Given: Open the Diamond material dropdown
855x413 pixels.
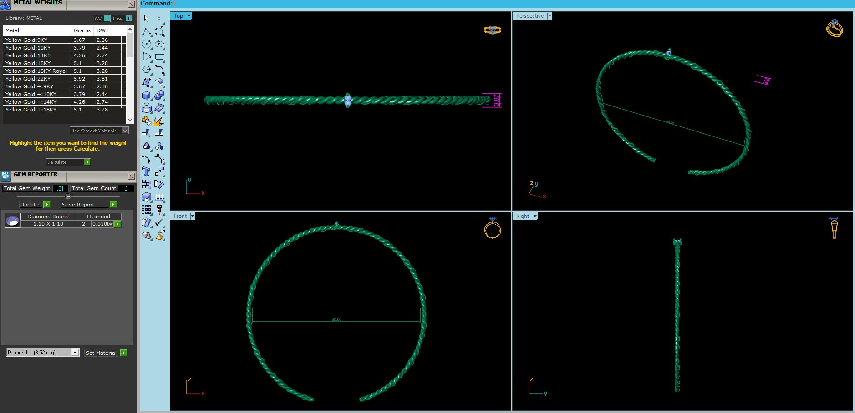Looking at the screenshot, I should [x=75, y=353].
